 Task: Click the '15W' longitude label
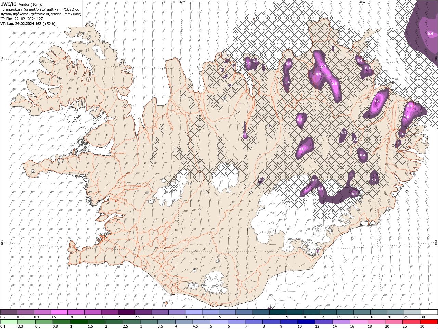[x=362, y=2]
